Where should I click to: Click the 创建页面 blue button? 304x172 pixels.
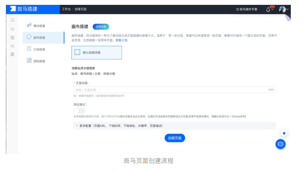click(x=175, y=138)
